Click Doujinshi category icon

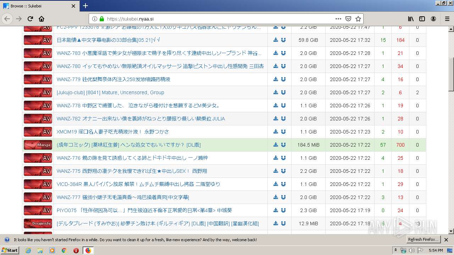(38, 223)
